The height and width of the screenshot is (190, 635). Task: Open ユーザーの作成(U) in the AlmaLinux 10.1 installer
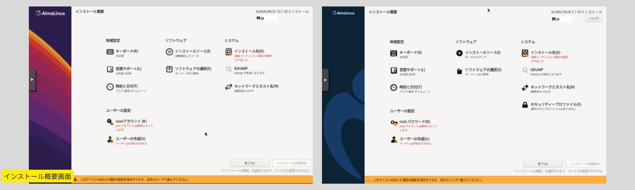click(x=127, y=140)
